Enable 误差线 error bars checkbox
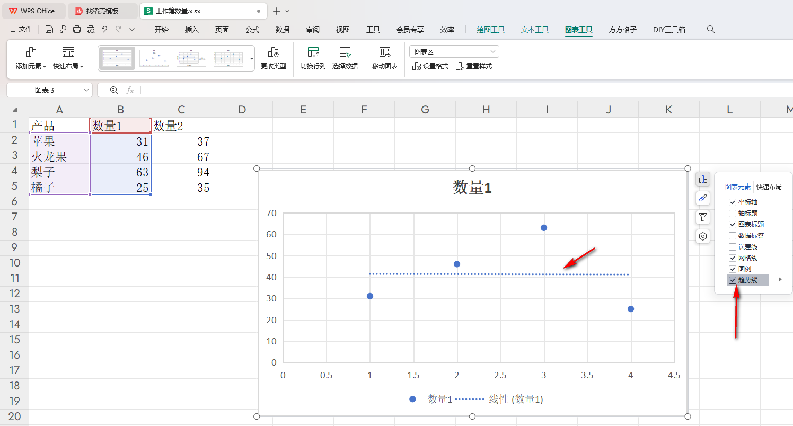793x426 pixels. (733, 247)
